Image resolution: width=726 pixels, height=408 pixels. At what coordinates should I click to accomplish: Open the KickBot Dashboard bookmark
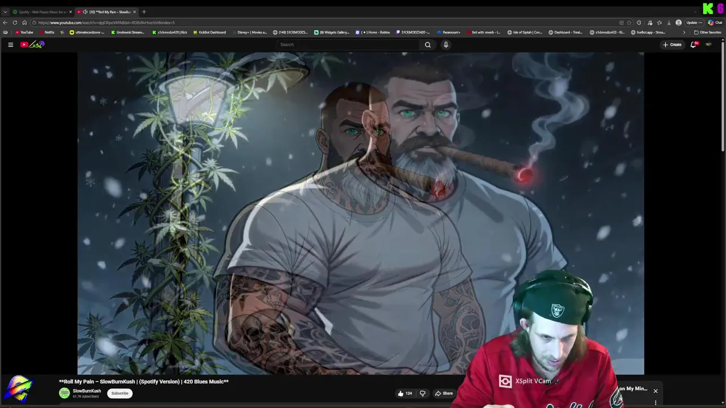click(x=209, y=32)
